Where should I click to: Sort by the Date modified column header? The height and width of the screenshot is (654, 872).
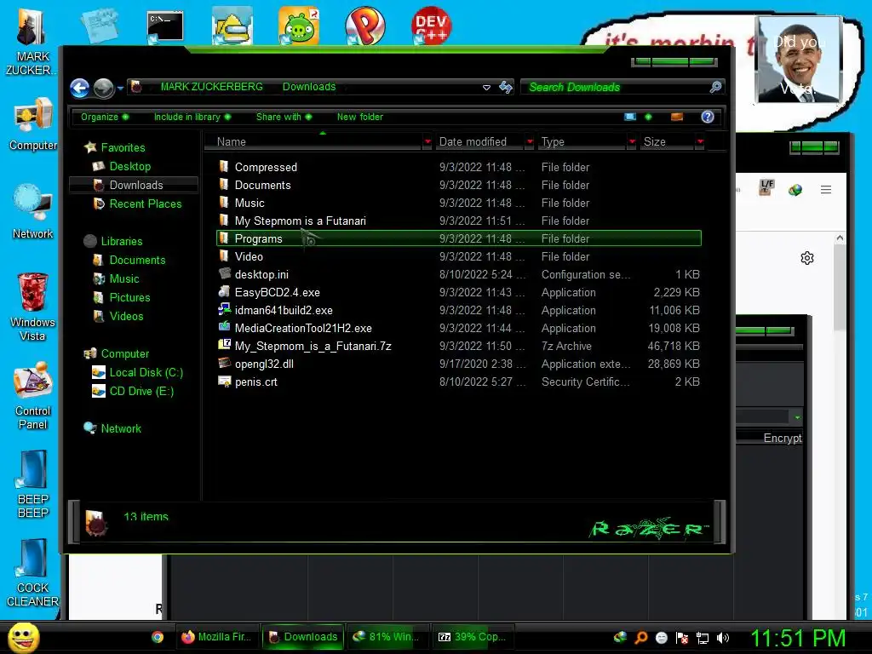480,142
